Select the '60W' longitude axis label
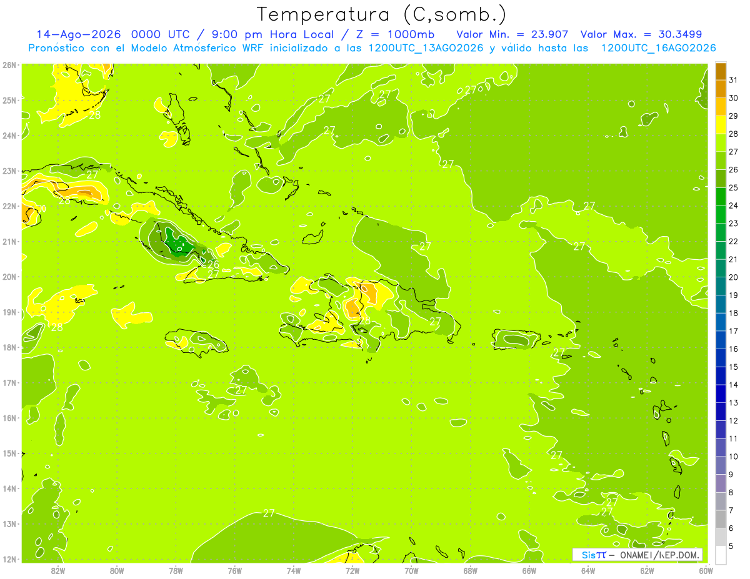Image resolution: width=750 pixels, height=579 pixels. (x=706, y=570)
